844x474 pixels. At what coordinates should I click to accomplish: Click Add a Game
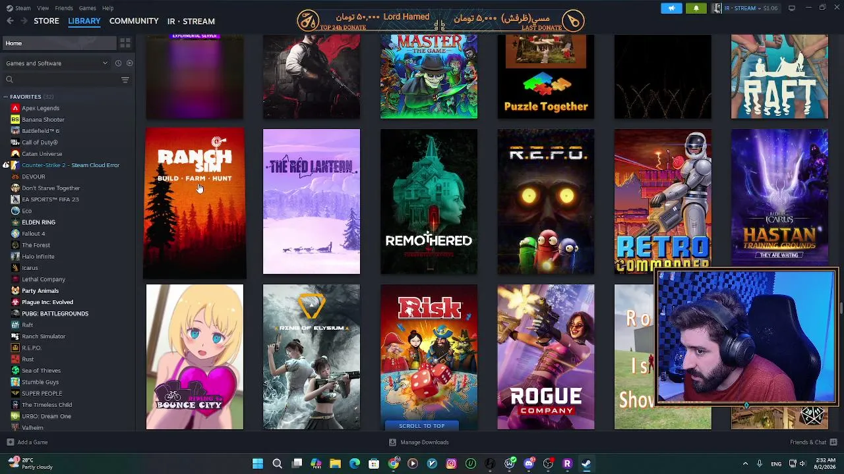coord(27,442)
